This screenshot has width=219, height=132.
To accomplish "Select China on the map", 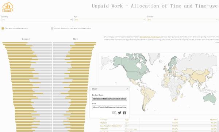I will click(x=199, y=76).
